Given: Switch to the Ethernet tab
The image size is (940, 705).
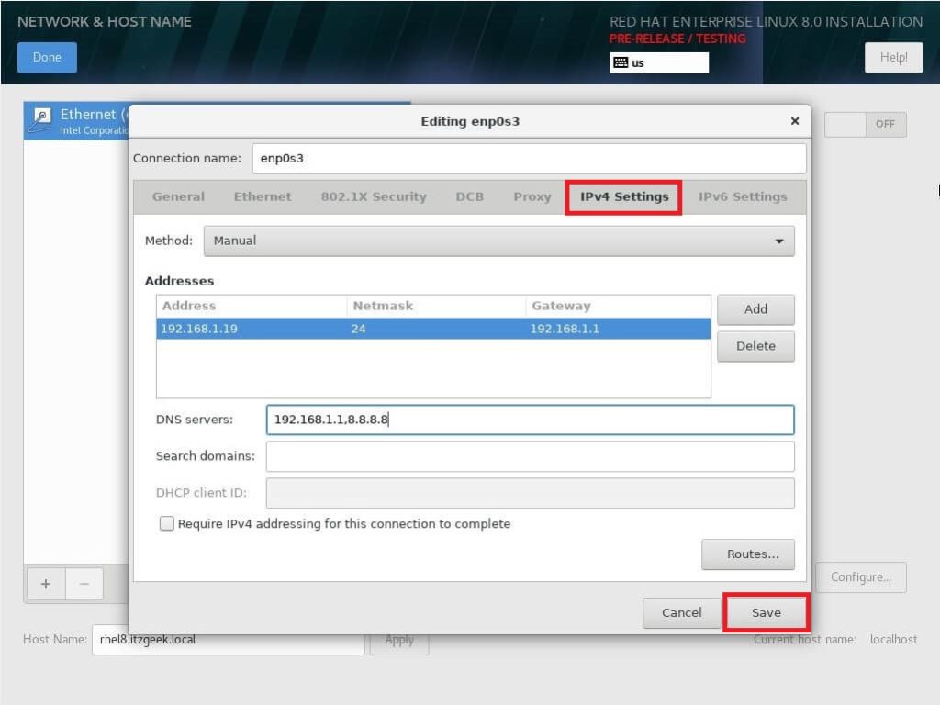Looking at the screenshot, I should [263, 196].
